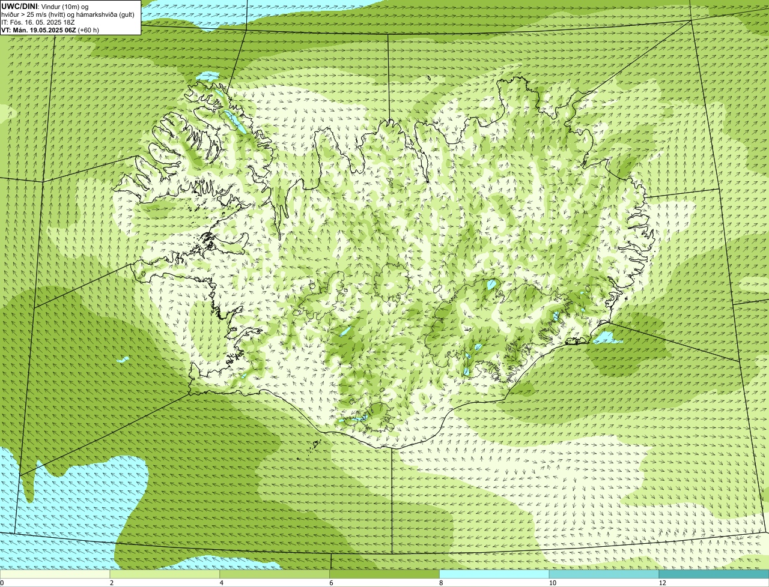Pick the 4–6 m/s green colorbar segment
Image resolution: width=769 pixels, height=587 pixels.
pos(275,574)
